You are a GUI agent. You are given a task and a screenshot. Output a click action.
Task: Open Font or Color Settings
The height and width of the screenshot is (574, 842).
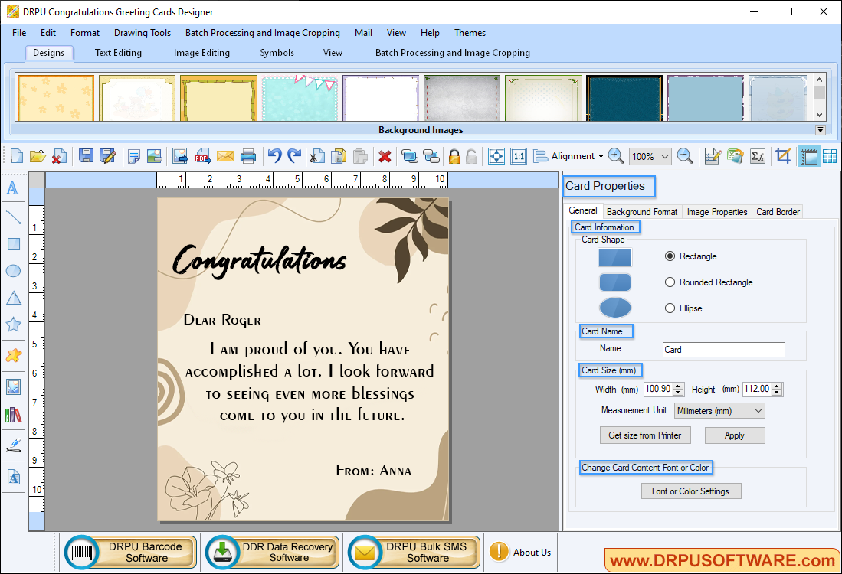[690, 491]
